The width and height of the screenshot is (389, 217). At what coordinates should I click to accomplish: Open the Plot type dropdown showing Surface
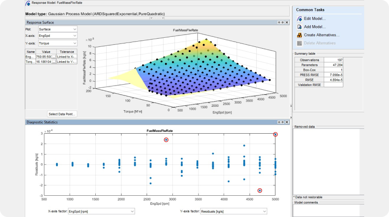click(57, 29)
